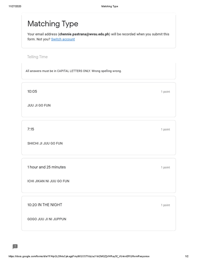Viewport: 197px width, 263px height.
Task: Click the 1 point label beside 10:05
Action: 165,92
